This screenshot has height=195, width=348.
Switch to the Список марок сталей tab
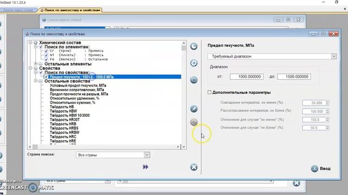pos(18,10)
